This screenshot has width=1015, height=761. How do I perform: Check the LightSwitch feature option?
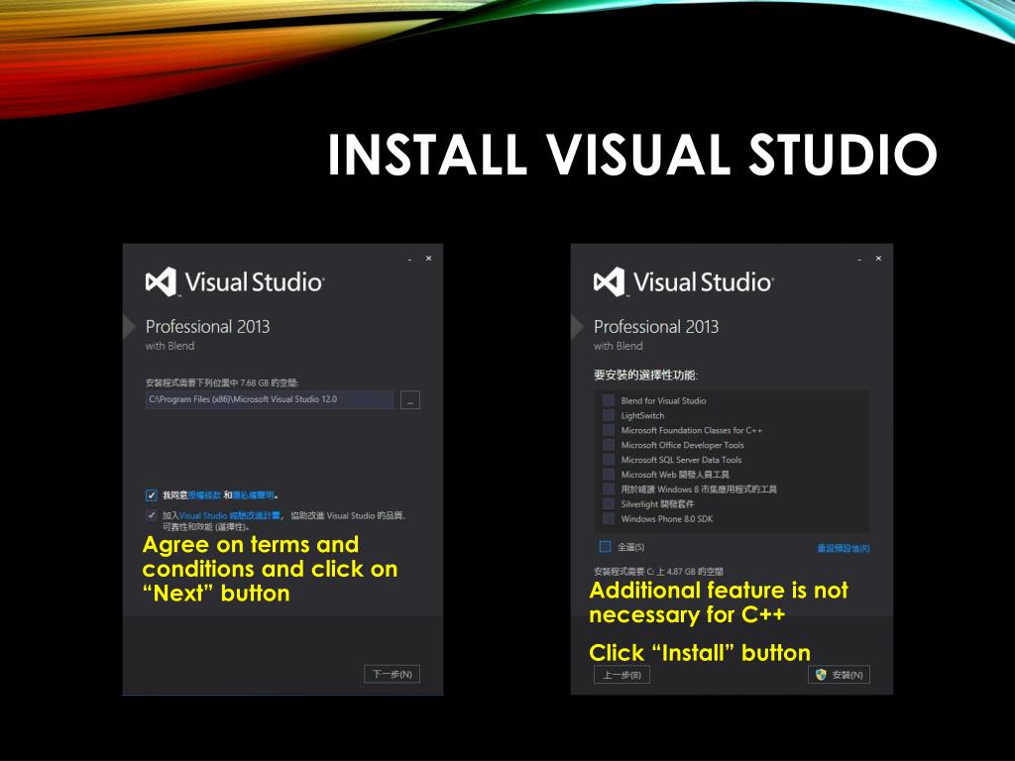point(608,415)
